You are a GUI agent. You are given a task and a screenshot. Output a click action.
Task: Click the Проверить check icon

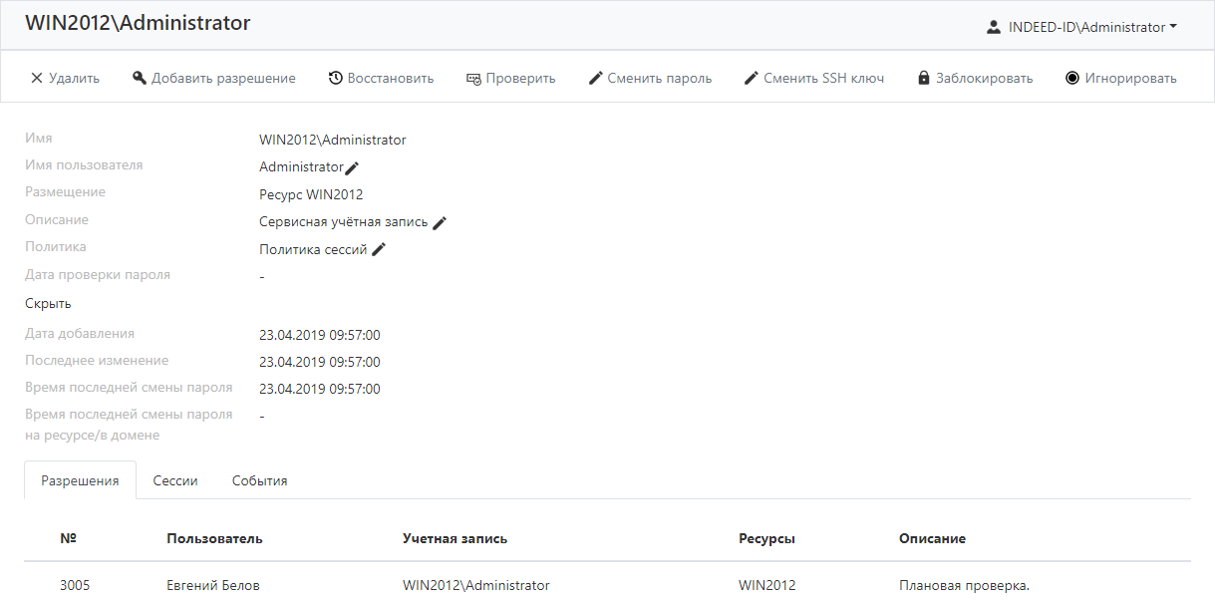pos(473,78)
